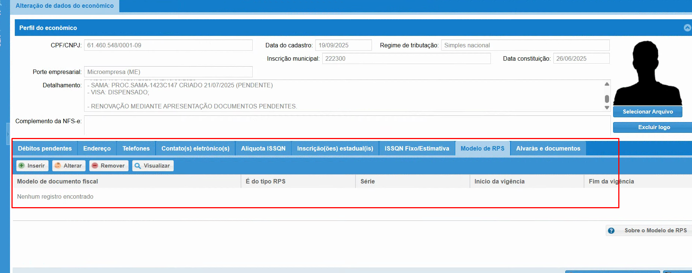
Task: Click into the Complemento da NFS-e field
Action: pos(347,125)
